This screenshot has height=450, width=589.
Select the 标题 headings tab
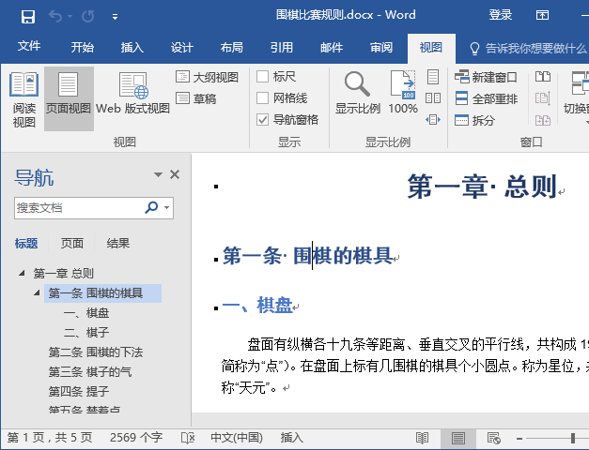[x=26, y=244]
